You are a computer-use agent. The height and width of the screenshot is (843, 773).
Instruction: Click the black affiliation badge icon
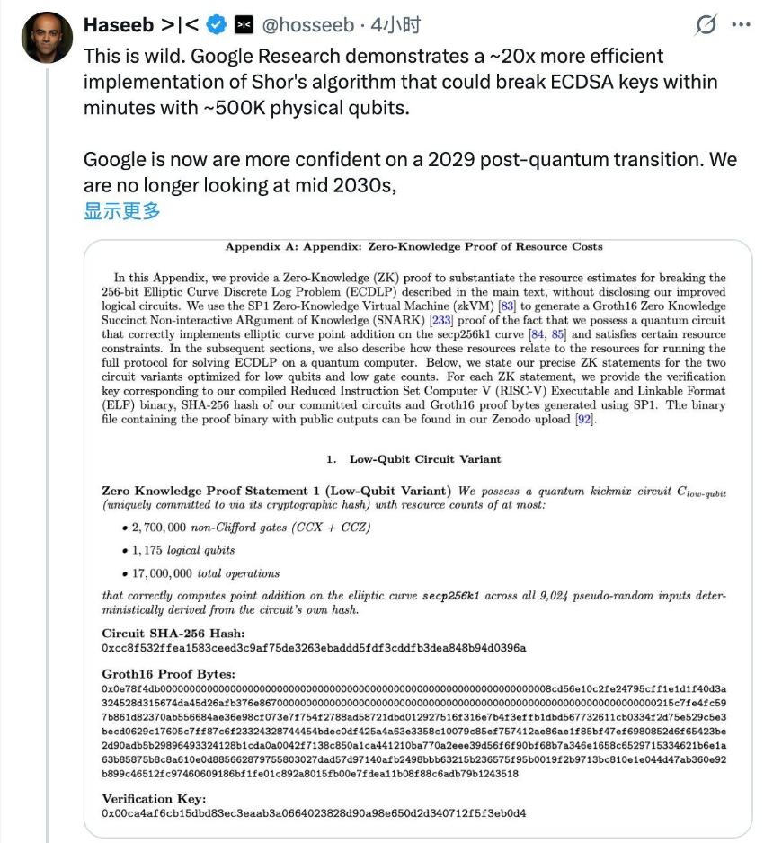click(243, 25)
